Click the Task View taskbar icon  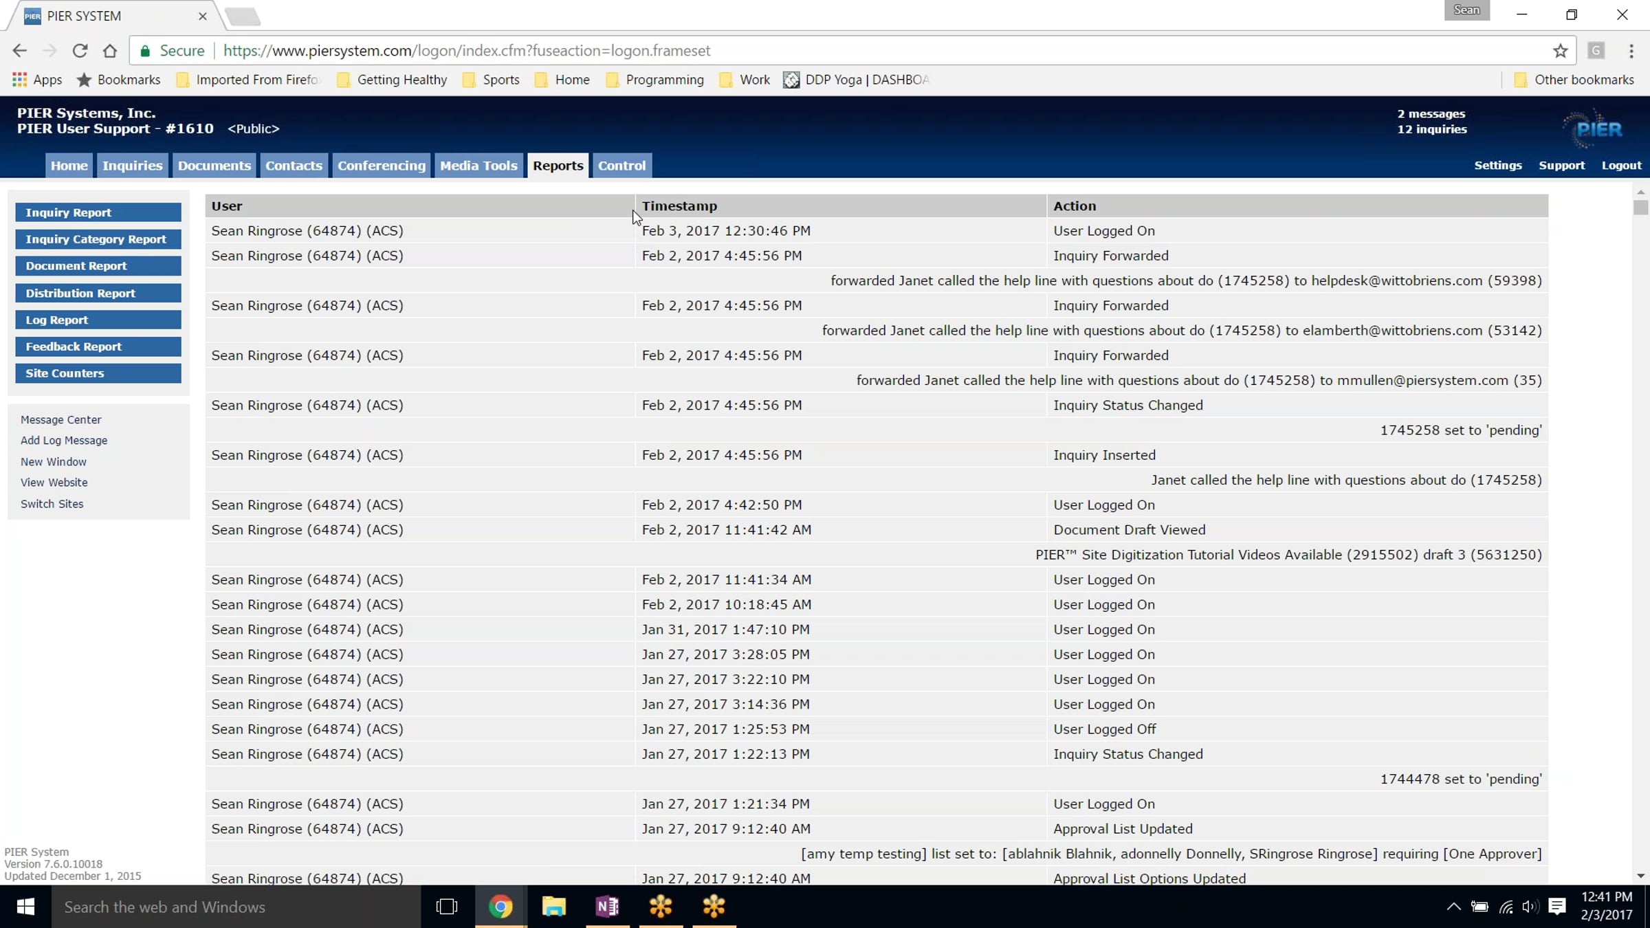pos(447,907)
